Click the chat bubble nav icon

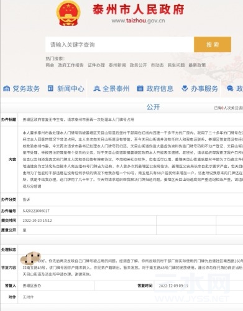(230, 88)
